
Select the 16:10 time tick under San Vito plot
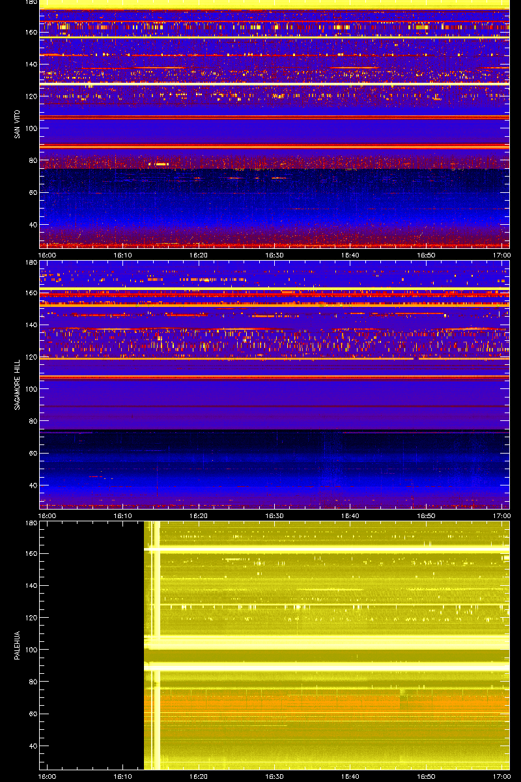[123, 255]
